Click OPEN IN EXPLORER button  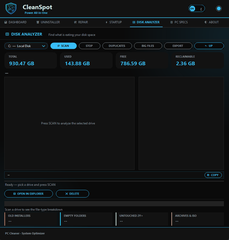pyautogui.click(x=29, y=194)
